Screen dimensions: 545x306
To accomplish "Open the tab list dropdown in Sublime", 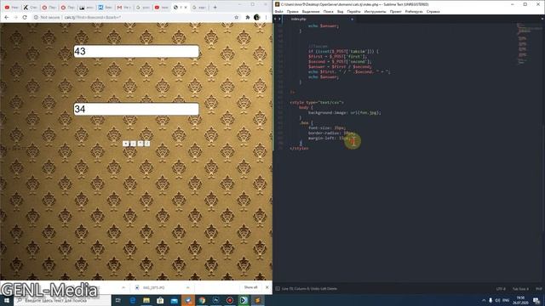I will [x=542, y=19].
